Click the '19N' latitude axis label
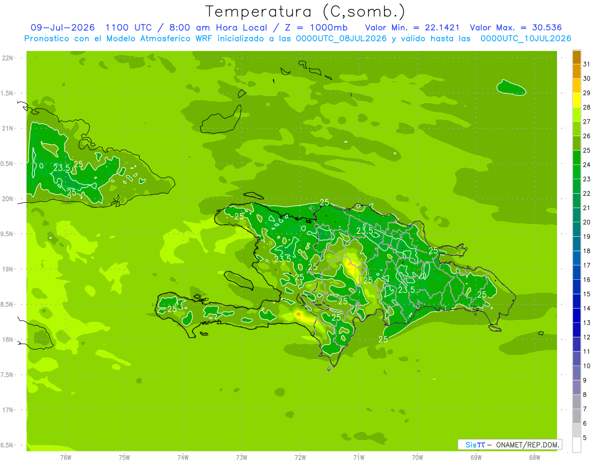Viewport: 600px width, 464px height. point(8,269)
